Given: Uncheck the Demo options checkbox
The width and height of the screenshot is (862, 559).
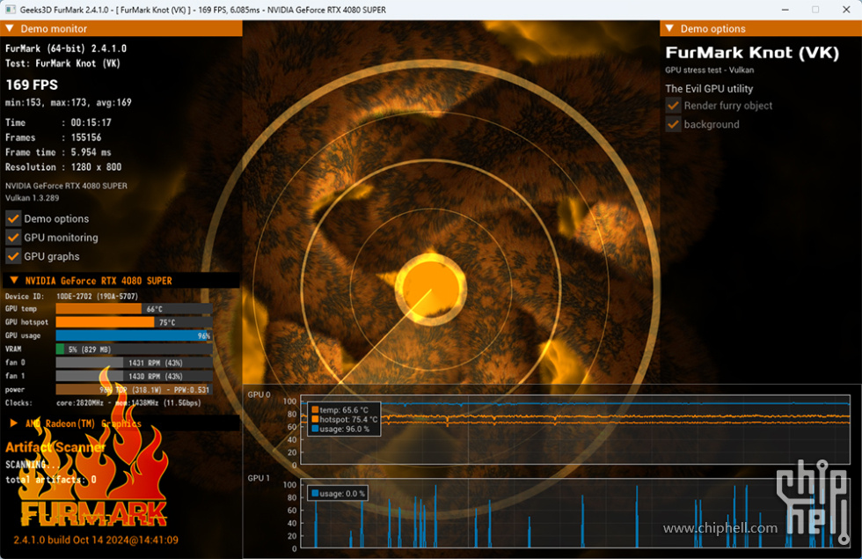Looking at the screenshot, I should click(13, 218).
